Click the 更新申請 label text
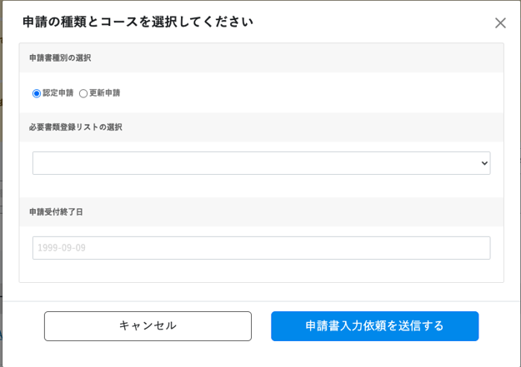The image size is (521, 367). (105, 93)
